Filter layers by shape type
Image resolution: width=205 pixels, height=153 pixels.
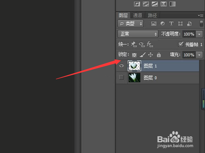pos(180,24)
